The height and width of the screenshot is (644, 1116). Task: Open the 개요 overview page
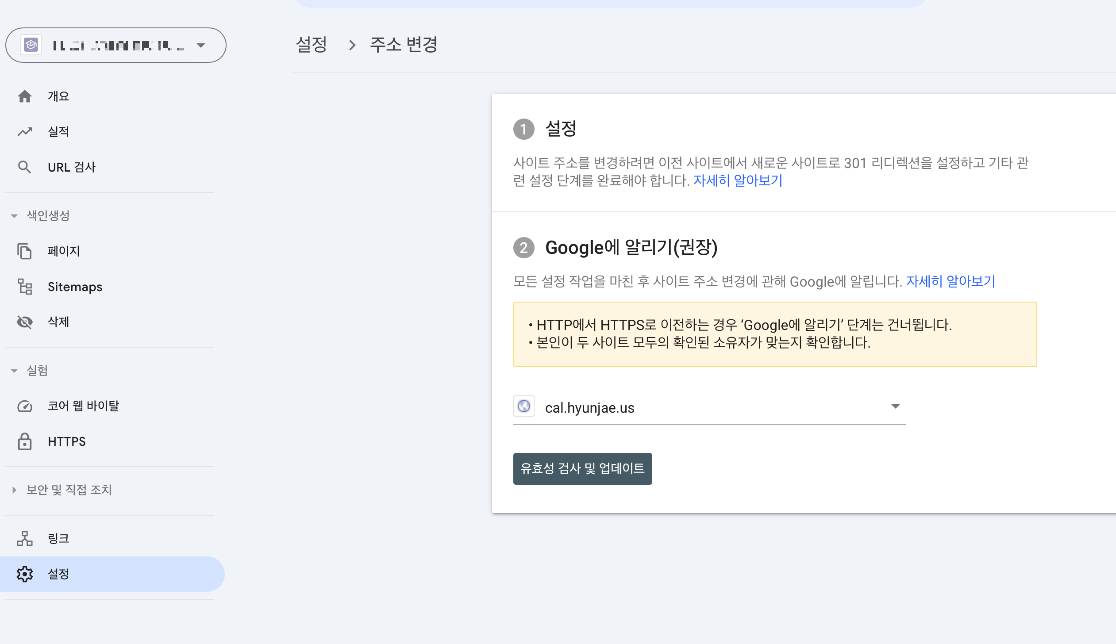58,96
